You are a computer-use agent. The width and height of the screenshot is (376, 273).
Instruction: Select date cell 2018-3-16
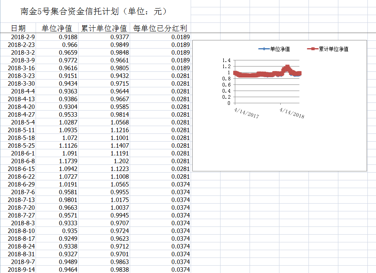coord(18,68)
